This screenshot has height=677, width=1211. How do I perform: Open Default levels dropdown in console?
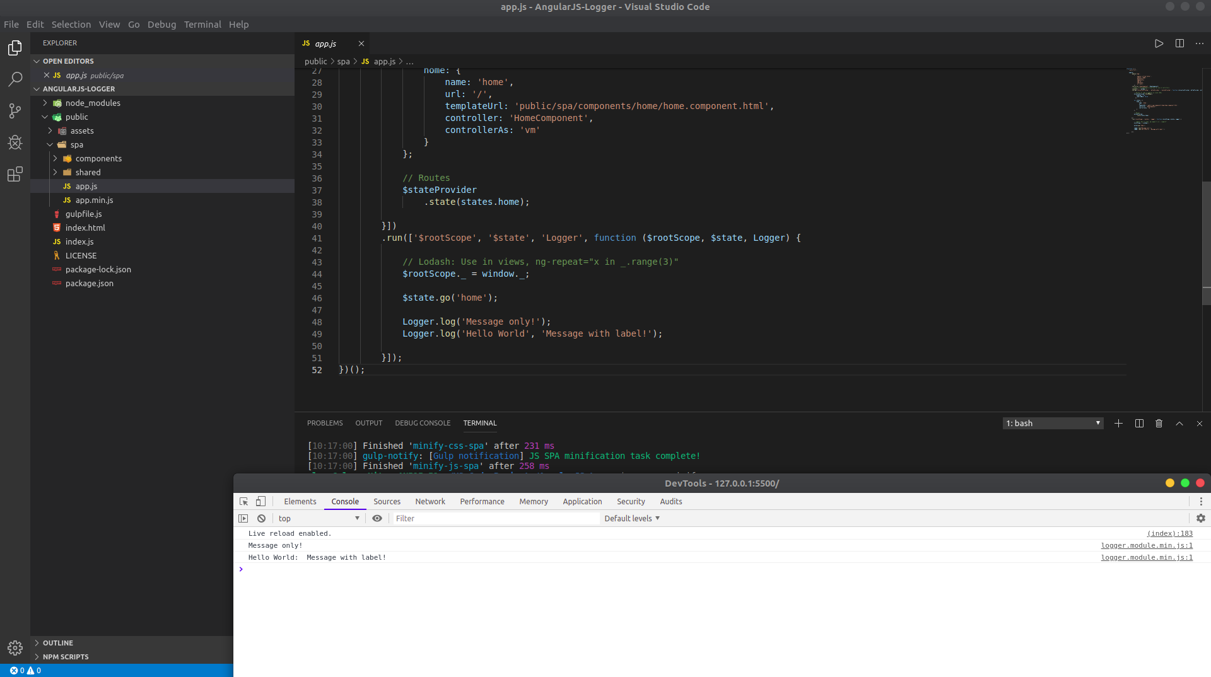(632, 518)
